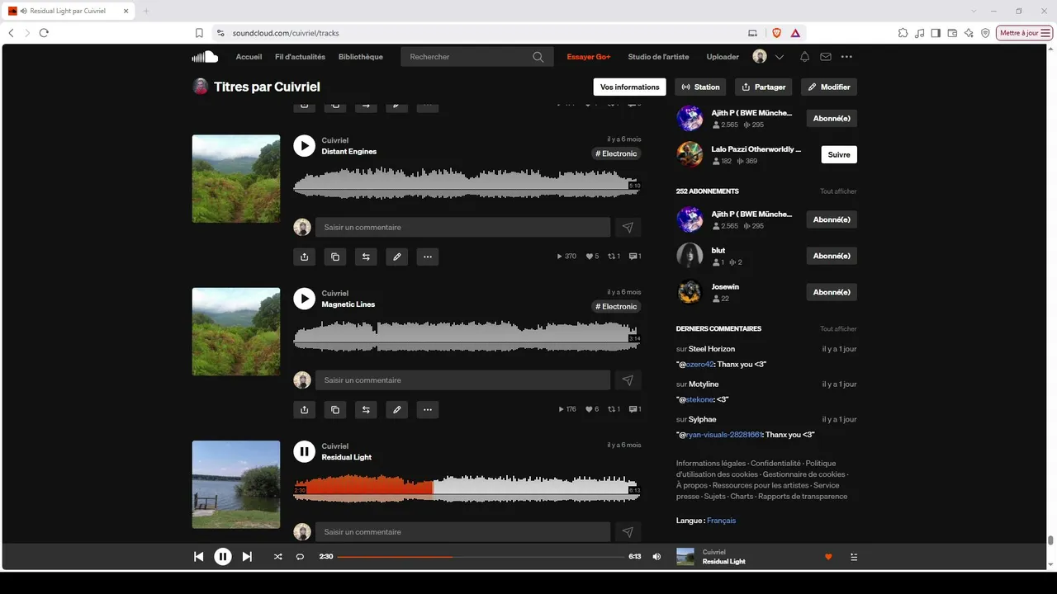
Task: Toggle shuffle in player bar
Action: tap(277, 557)
